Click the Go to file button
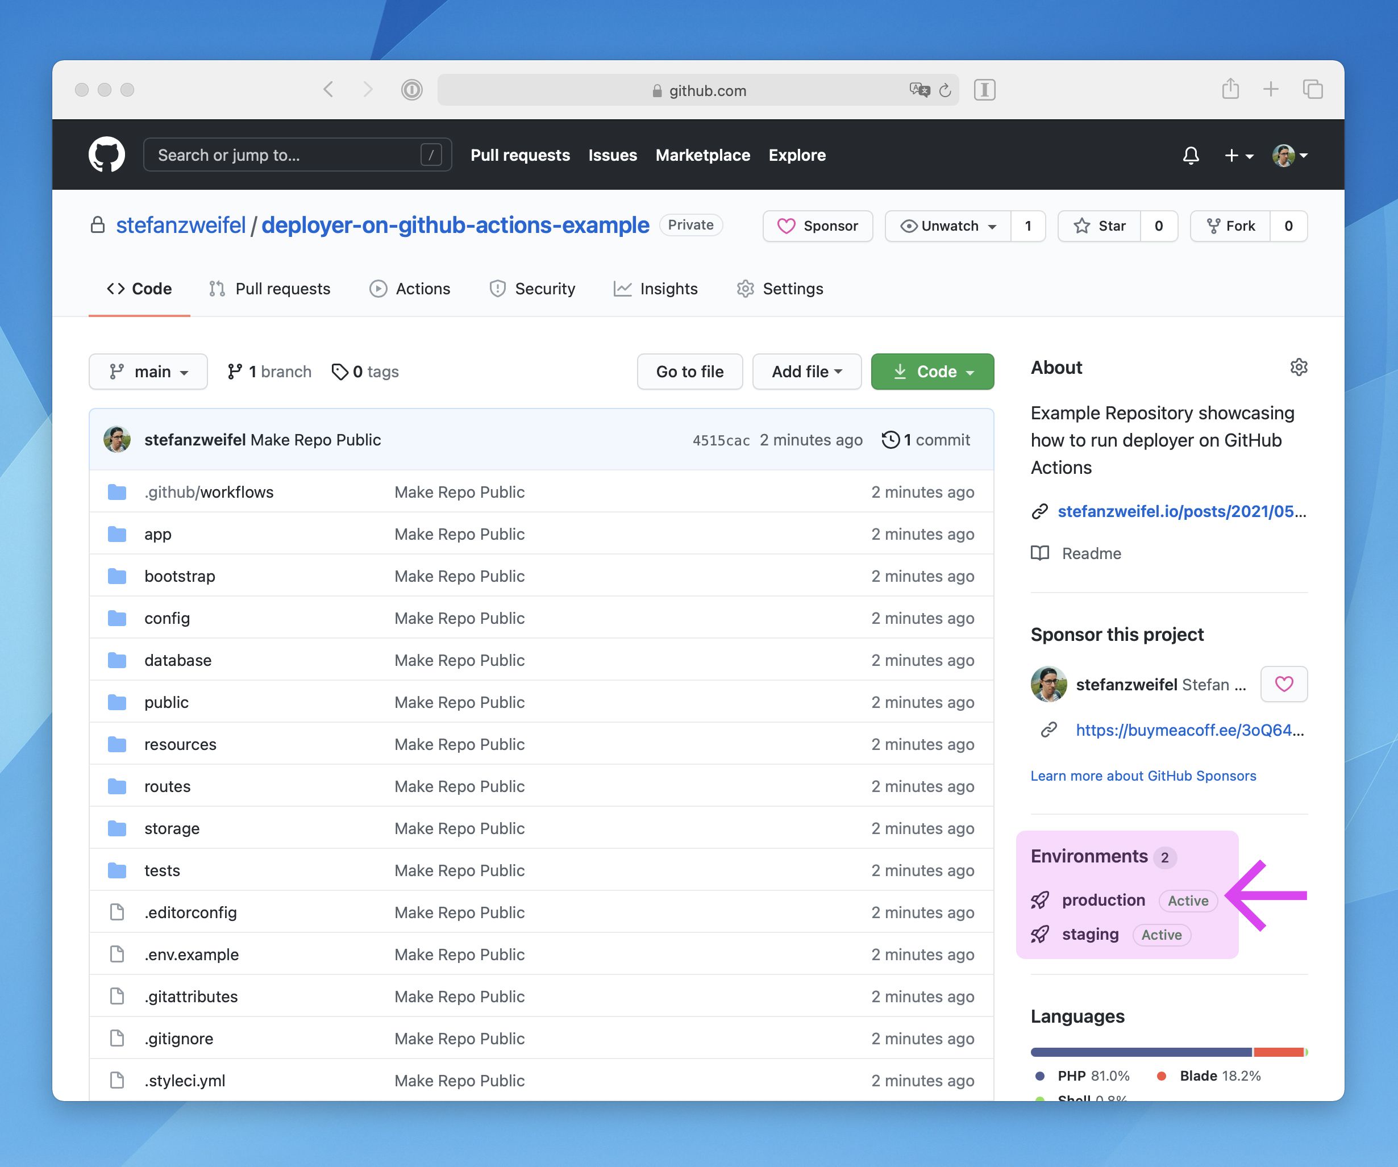This screenshot has height=1167, width=1398. click(x=690, y=372)
